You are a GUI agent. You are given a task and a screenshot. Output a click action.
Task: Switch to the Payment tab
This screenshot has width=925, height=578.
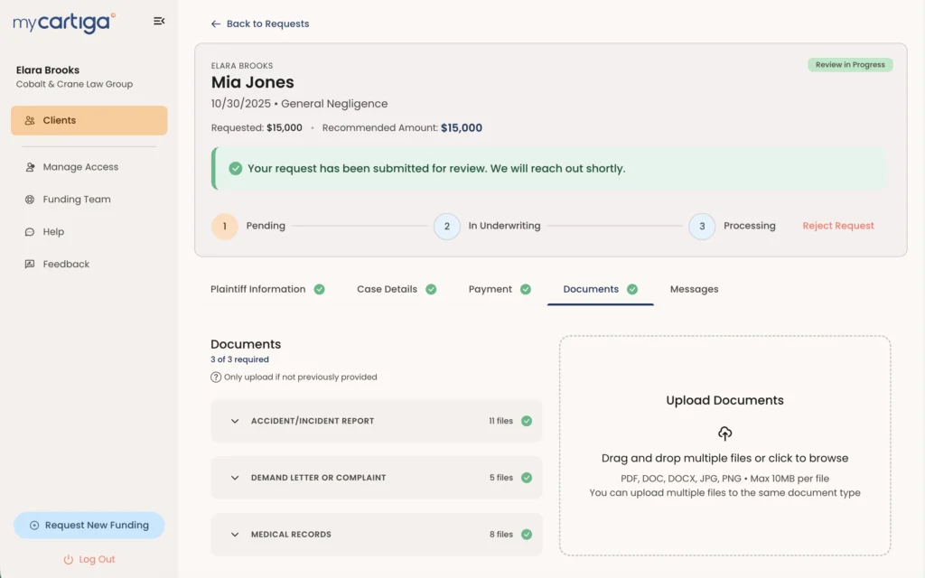500,289
